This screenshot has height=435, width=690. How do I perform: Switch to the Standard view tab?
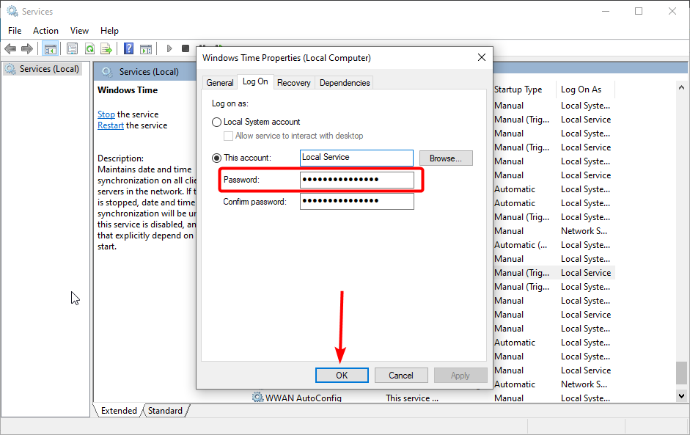click(165, 410)
